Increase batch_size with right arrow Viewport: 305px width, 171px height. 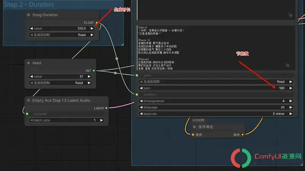(x=101, y=120)
